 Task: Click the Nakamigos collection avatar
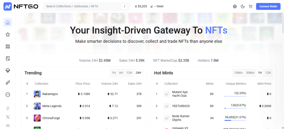click(37, 94)
